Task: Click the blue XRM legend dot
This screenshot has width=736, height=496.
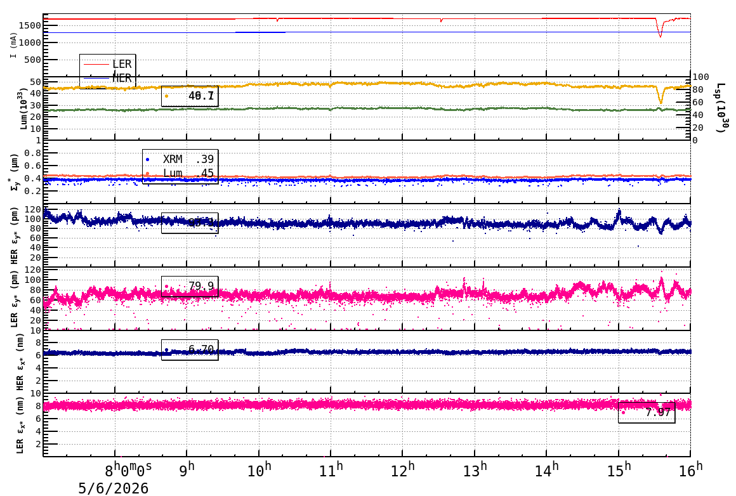Action: point(147,160)
